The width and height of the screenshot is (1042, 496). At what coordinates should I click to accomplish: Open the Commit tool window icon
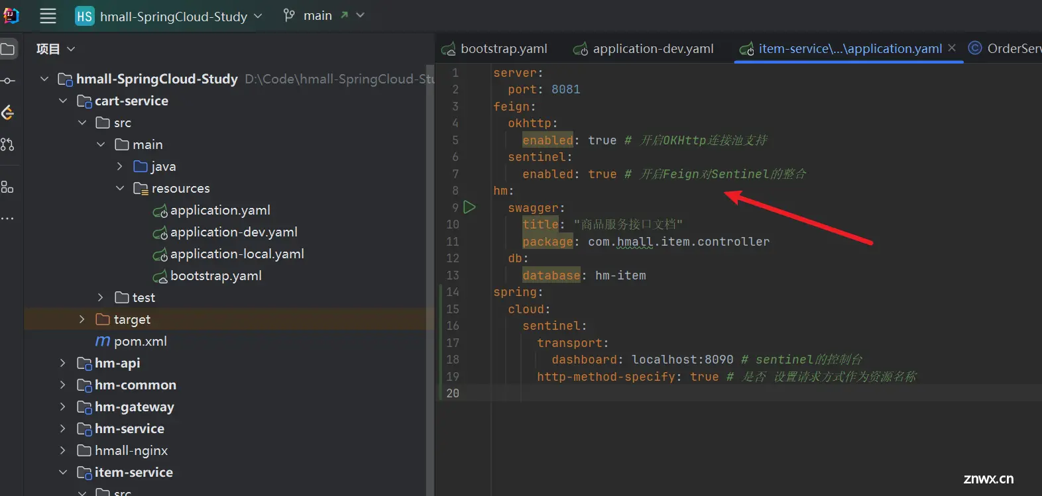click(x=8, y=81)
